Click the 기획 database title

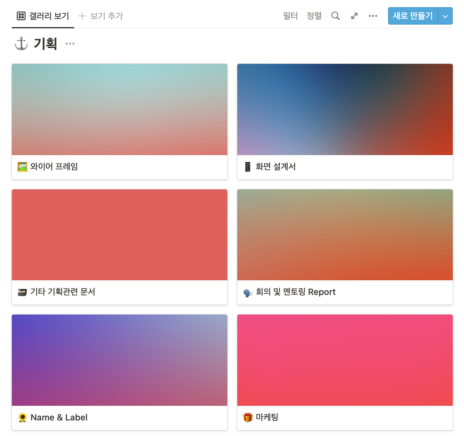click(x=45, y=44)
